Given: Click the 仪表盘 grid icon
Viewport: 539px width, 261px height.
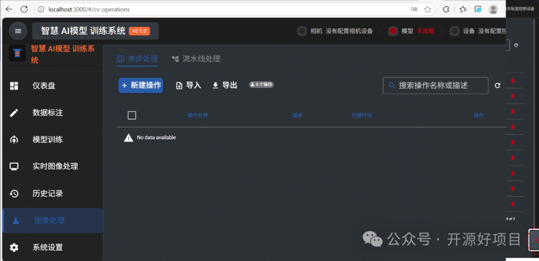Looking at the screenshot, I should click(14, 86).
